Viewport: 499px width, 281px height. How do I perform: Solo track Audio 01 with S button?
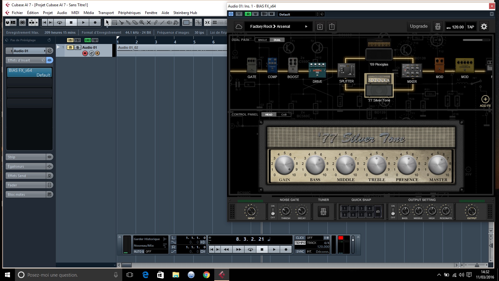[x=77, y=47]
